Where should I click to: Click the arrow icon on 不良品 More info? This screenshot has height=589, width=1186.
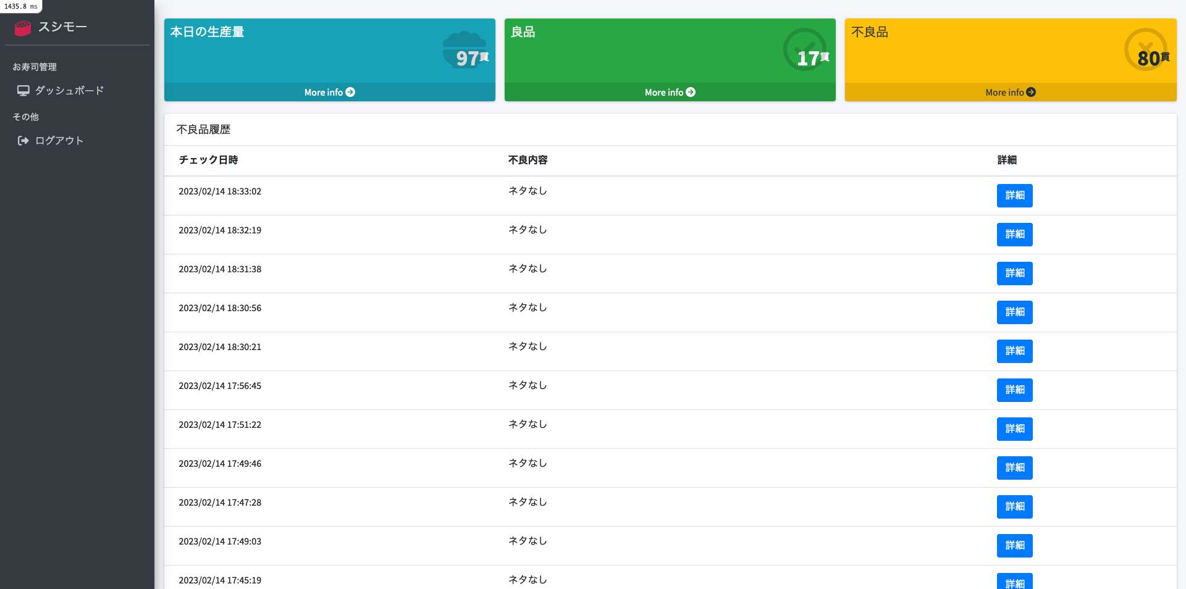click(x=1031, y=92)
